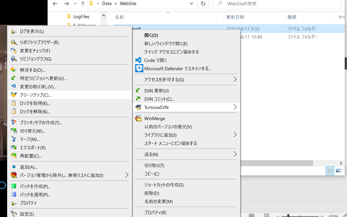Run クリーンアップ via its broom icon
Viewport: 347px width, 217px height.
14,95
